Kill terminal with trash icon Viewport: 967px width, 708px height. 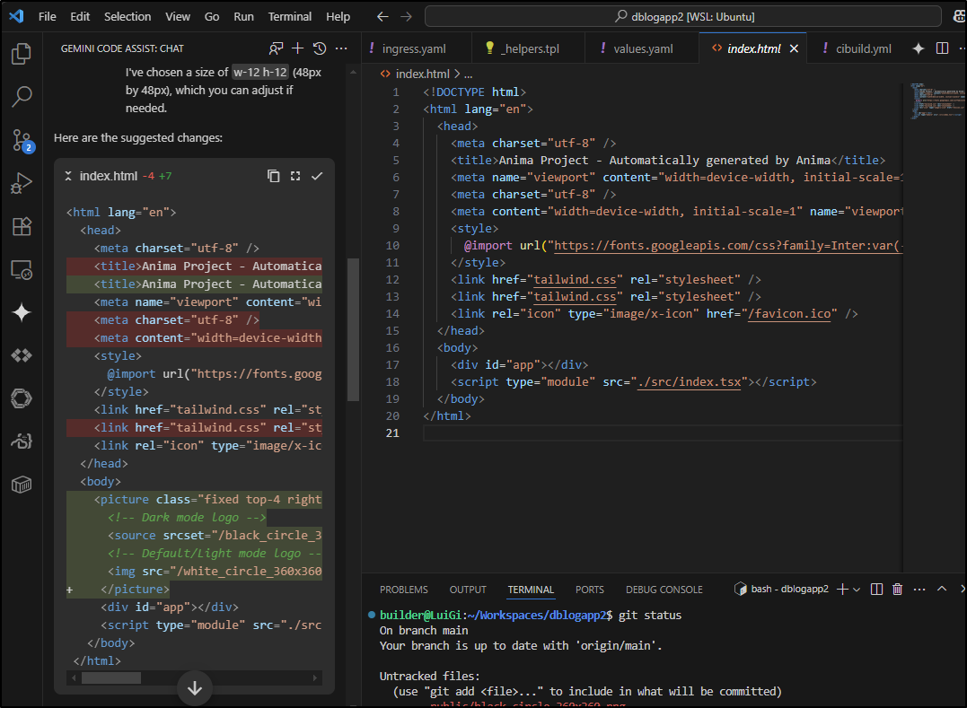tap(897, 589)
